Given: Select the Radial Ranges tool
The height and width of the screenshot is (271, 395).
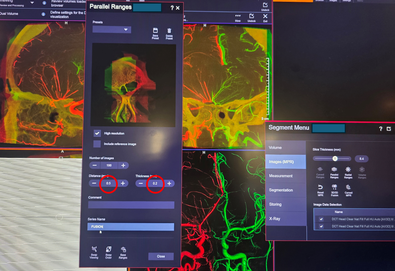Looking at the screenshot, I should tap(348, 170).
